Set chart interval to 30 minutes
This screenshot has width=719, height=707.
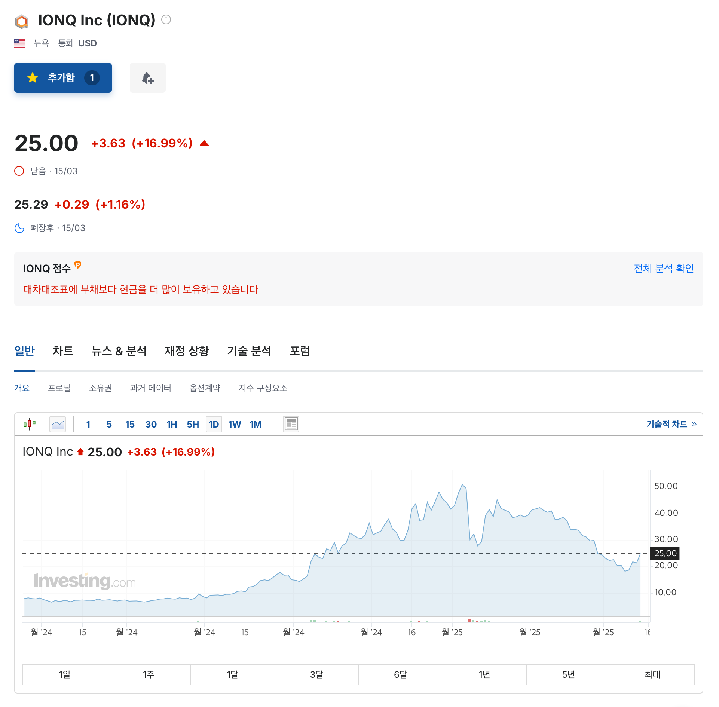151,425
